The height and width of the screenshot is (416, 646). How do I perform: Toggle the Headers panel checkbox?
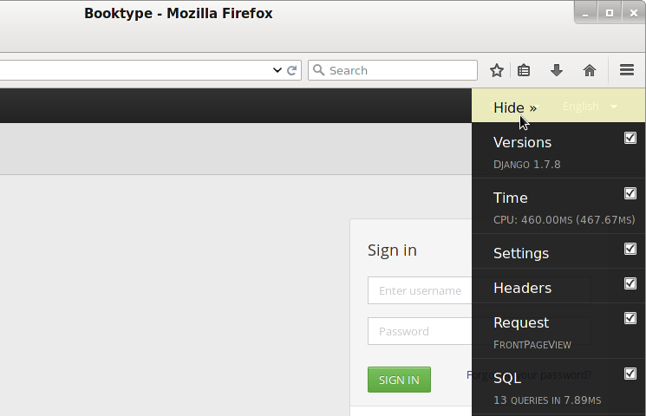click(x=630, y=283)
